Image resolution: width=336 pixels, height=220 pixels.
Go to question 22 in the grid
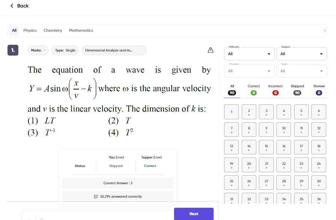(284, 165)
